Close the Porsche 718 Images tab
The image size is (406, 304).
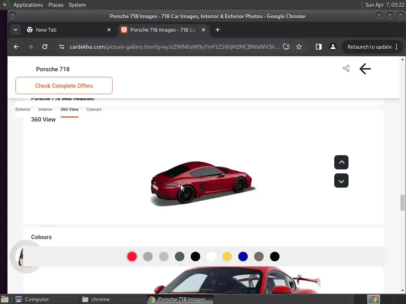click(203, 30)
